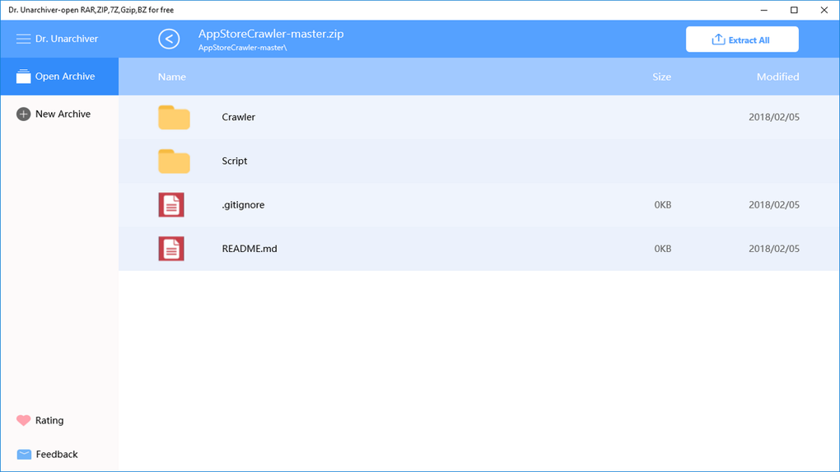
Task: Click the Open Archive box icon
Action: click(23, 76)
